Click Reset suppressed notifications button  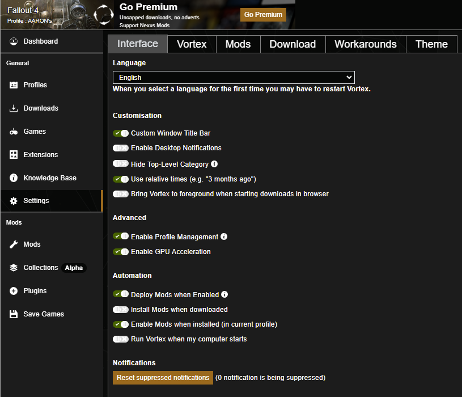coord(163,378)
